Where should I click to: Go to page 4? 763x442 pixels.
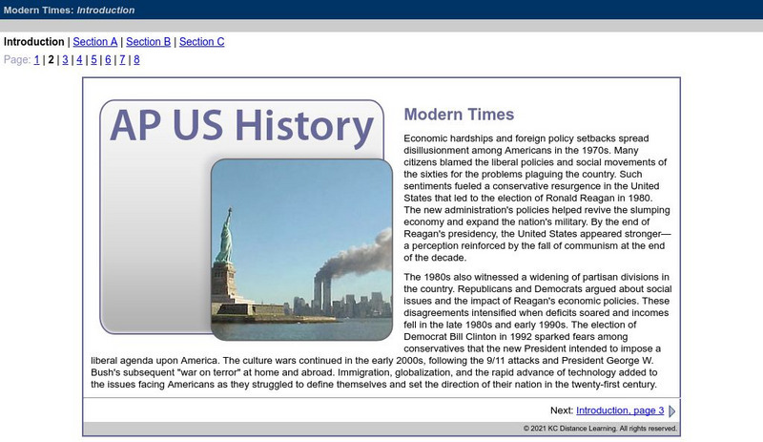click(x=79, y=60)
